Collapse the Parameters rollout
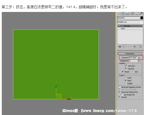Image resolution: width=144 pixels, height=115 pixels. point(130,54)
